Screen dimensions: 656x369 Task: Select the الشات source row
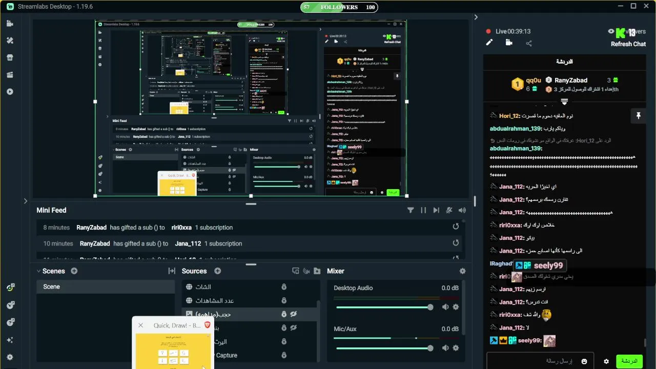pos(250,287)
